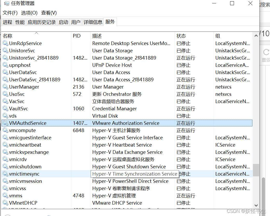The width and height of the screenshot is (270, 216).
Task: Click the PID value 2136
Action: (79, 87)
